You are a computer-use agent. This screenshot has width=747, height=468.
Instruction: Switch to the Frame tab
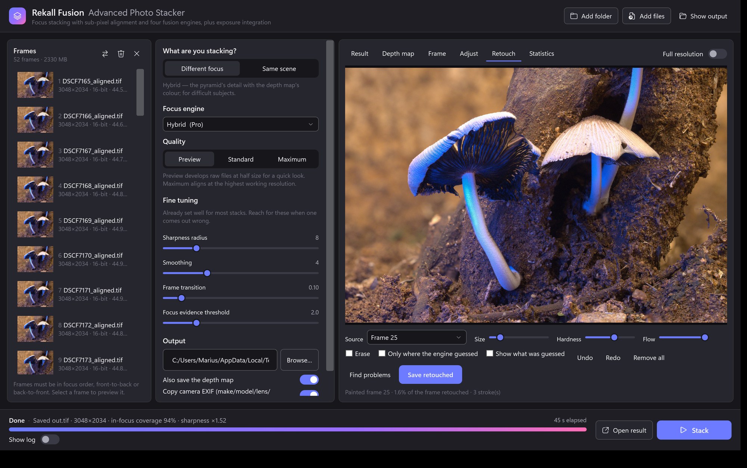[x=437, y=54]
